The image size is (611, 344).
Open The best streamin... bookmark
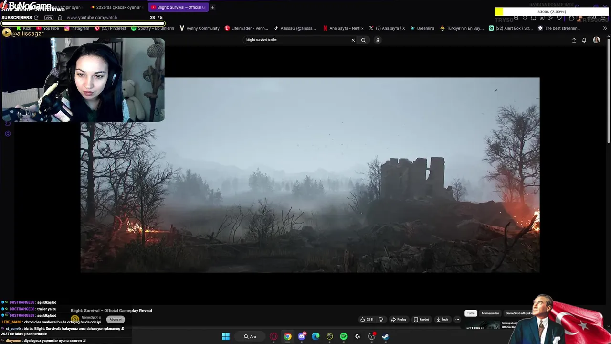click(x=559, y=28)
